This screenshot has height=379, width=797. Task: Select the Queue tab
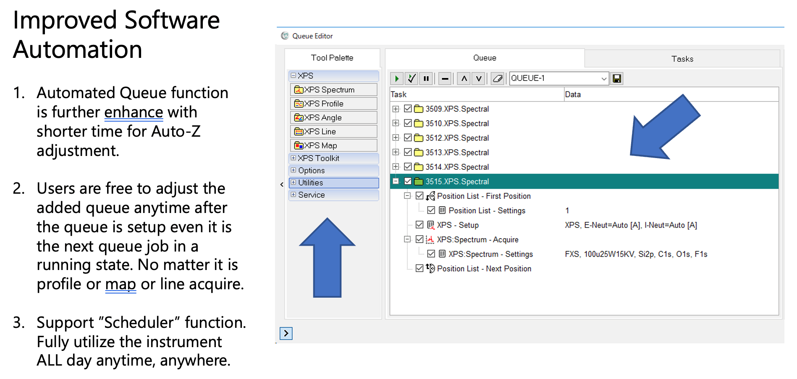(x=485, y=58)
